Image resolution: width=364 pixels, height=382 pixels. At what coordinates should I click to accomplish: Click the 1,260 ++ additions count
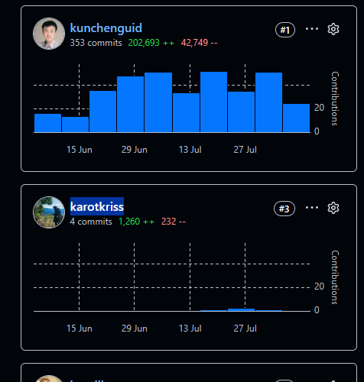(136, 222)
